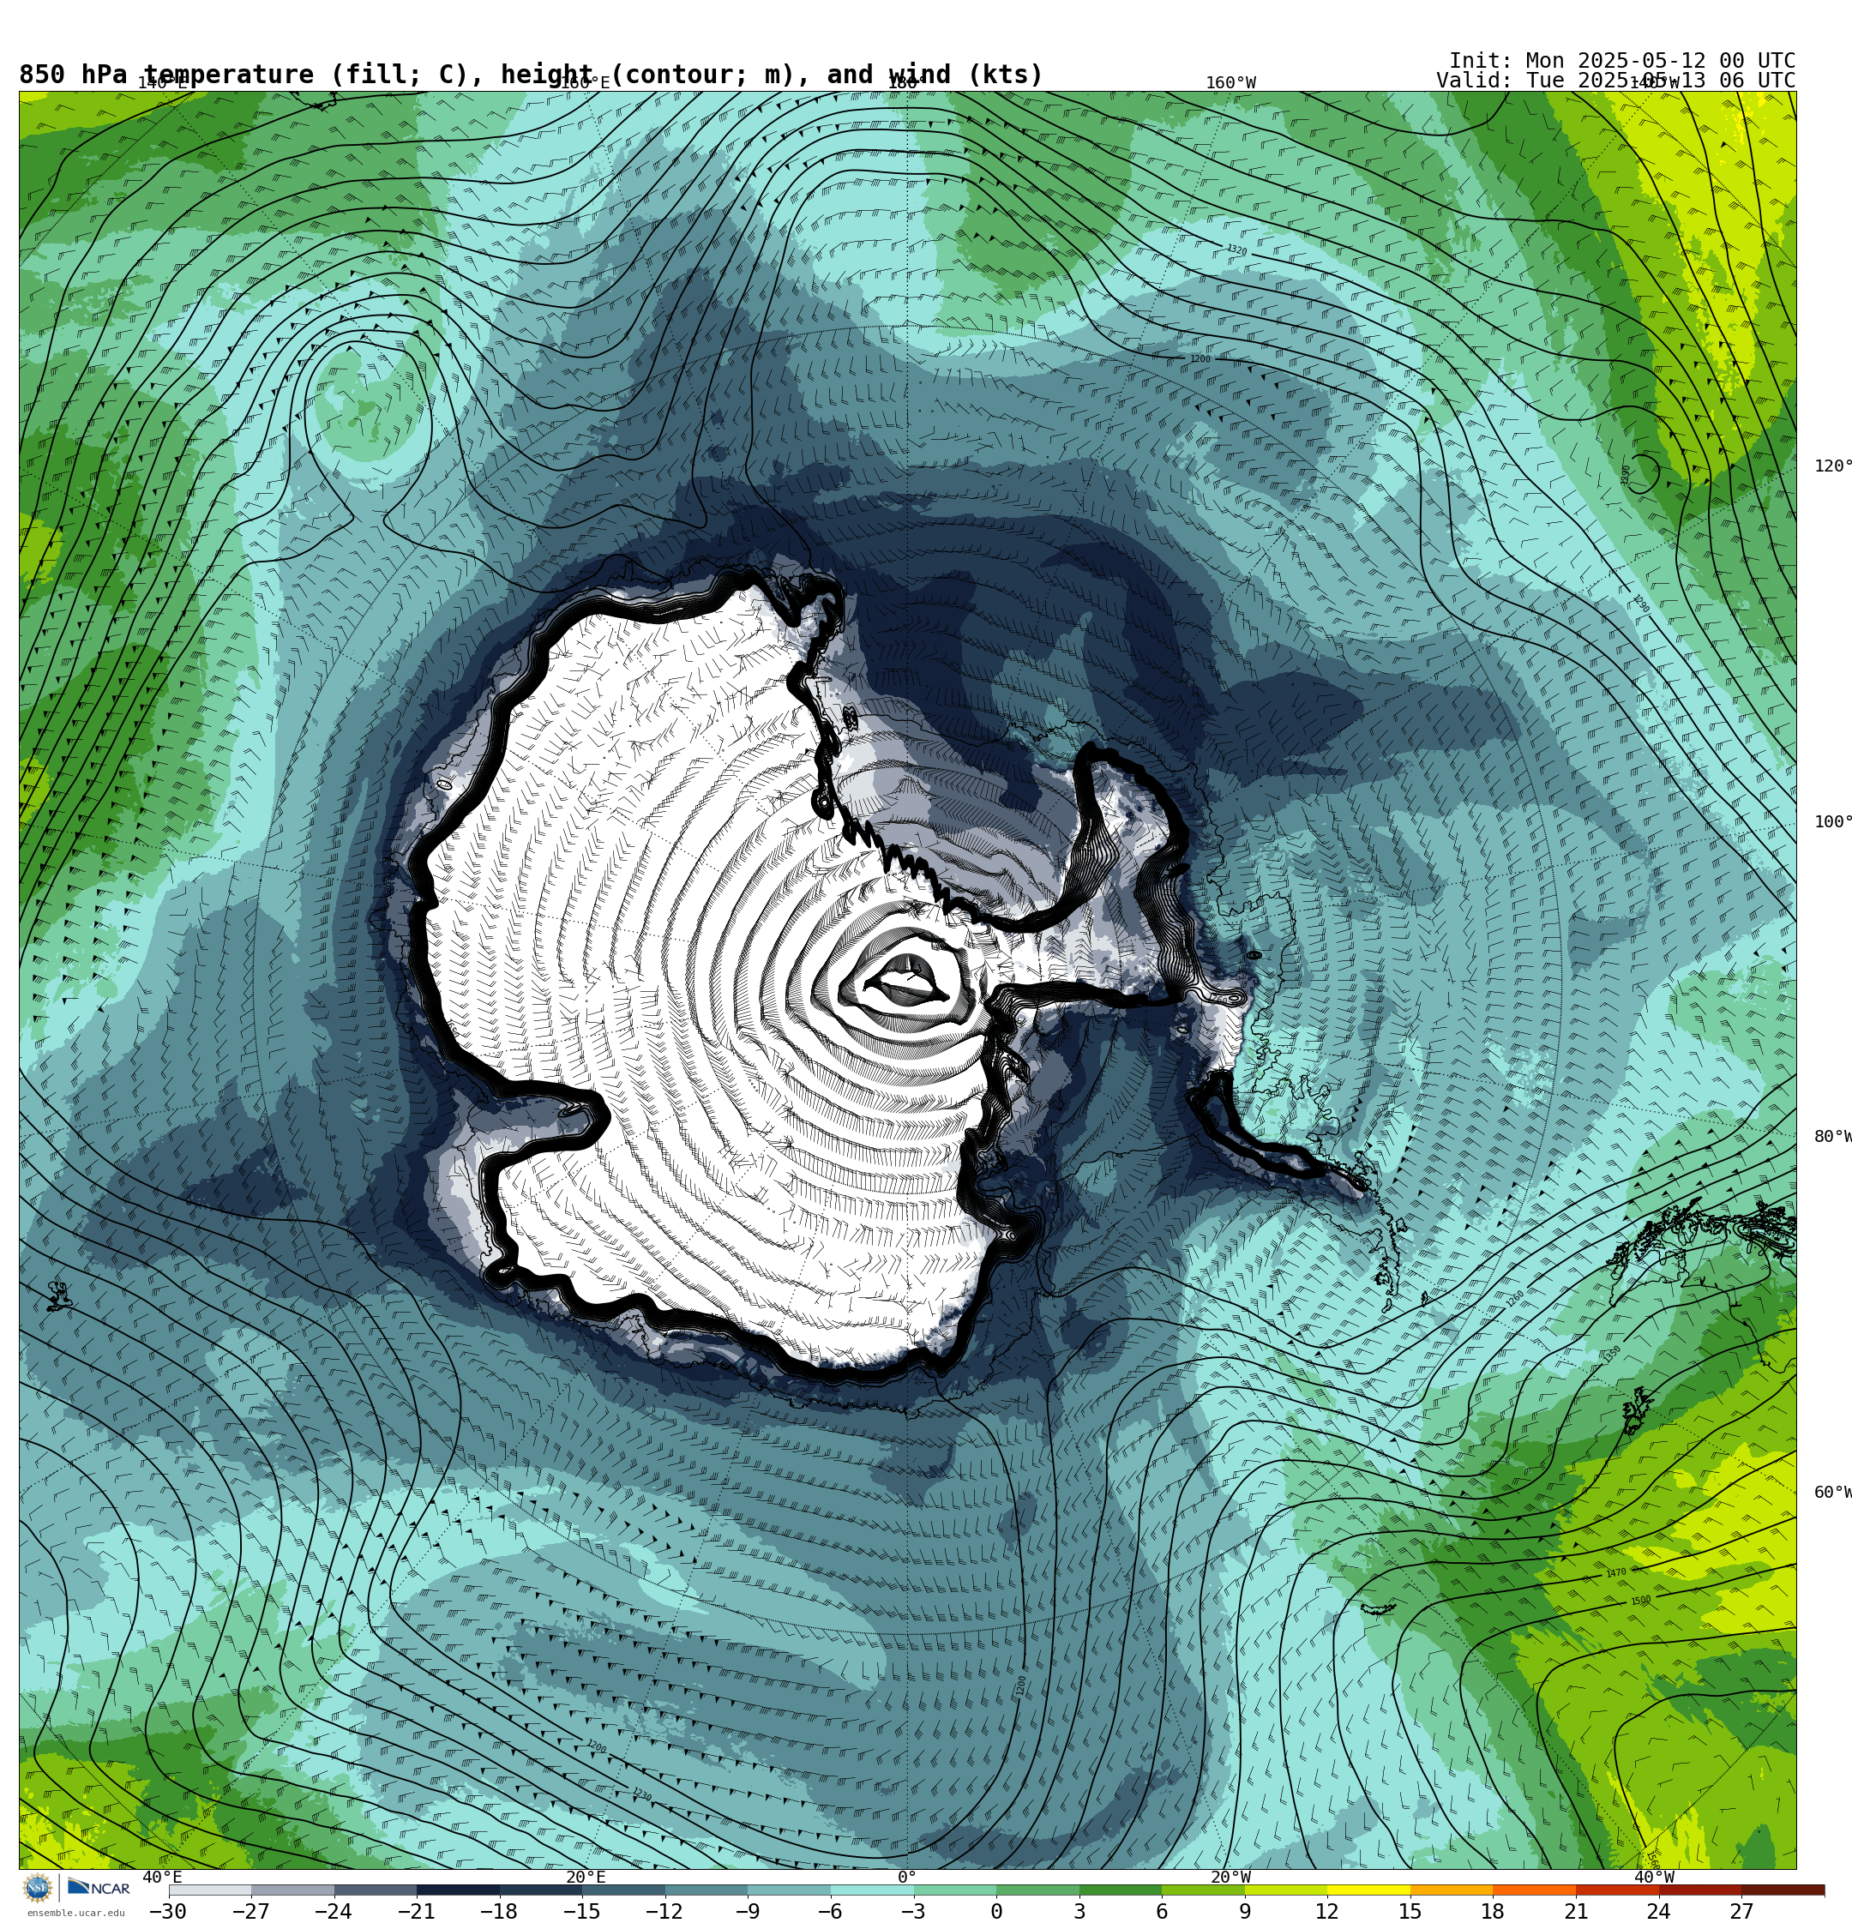Select the Init: Mon 2025-05-12 00 UTC text
The width and height of the screenshot is (1852, 1923).
pos(1621,60)
